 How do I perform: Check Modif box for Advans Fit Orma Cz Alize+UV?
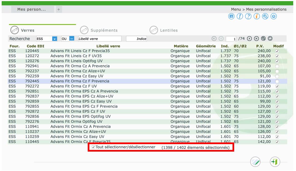point(277,71)
